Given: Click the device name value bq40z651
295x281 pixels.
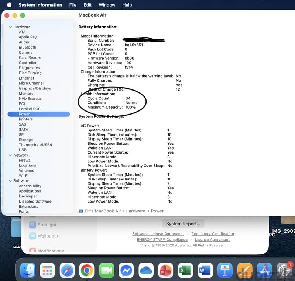Looking at the screenshot, I should [134, 45].
